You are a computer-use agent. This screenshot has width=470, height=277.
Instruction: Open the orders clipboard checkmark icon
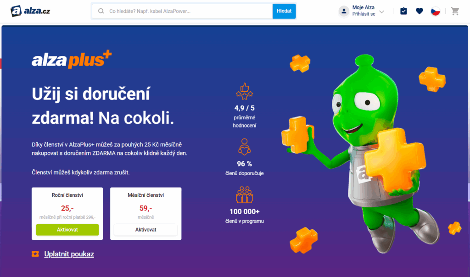click(403, 11)
